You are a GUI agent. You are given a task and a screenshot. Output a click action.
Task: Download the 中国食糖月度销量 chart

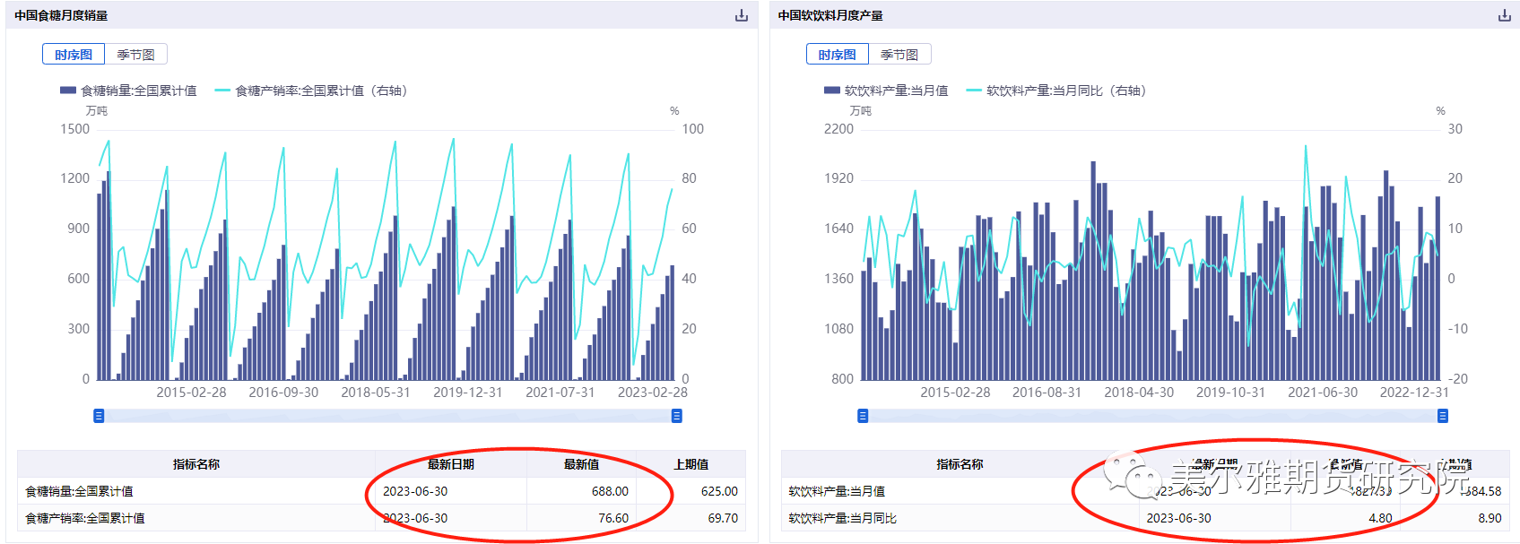pyautogui.click(x=741, y=15)
